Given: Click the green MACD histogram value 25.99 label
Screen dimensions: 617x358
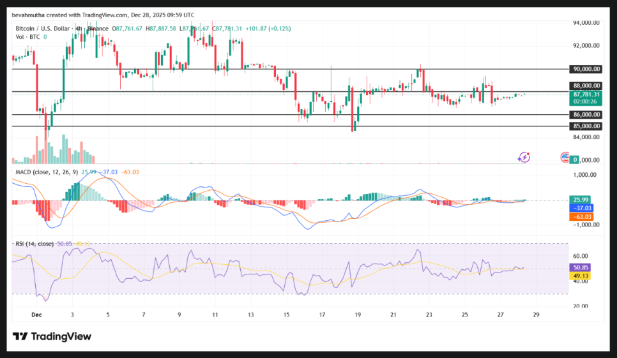Looking at the screenshot, I should pyautogui.click(x=580, y=199).
